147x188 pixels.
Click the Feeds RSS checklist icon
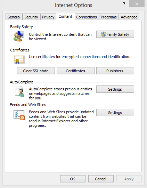pyautogui.click(x=19, y=115)
